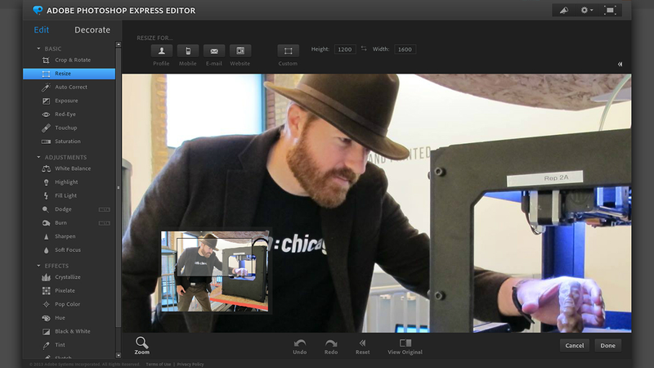Click the Adobe Photoshop Express logo
Viewport: 654px width, 368px height.
(38, 10)
